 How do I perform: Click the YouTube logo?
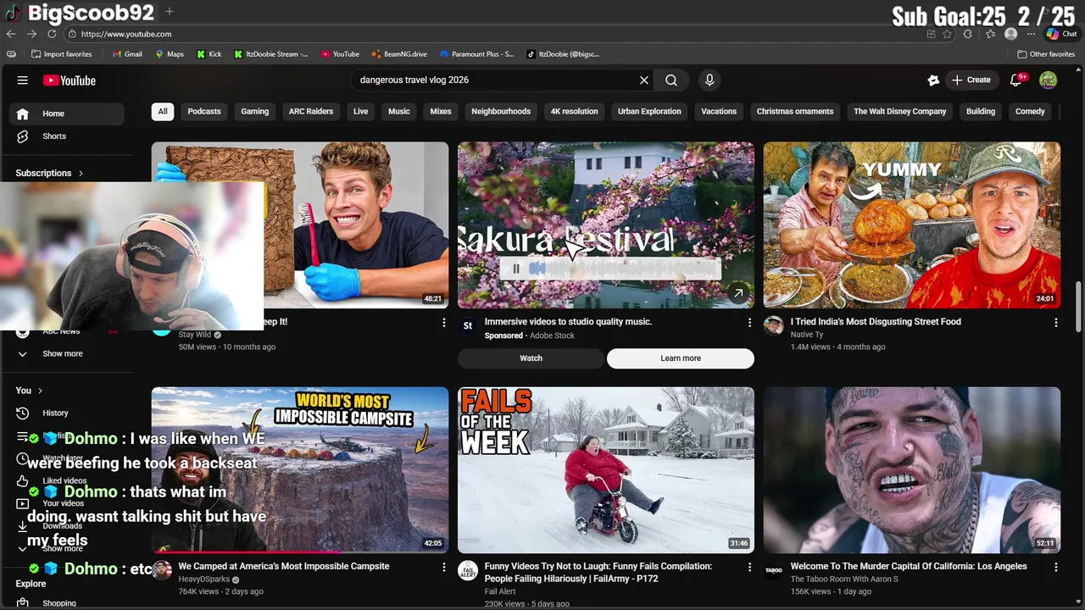(70, 80)
